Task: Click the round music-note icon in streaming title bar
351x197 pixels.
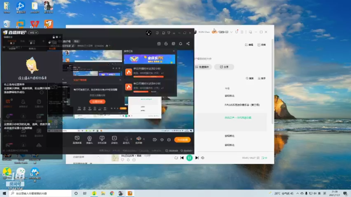Action: (x=148, y=33)
